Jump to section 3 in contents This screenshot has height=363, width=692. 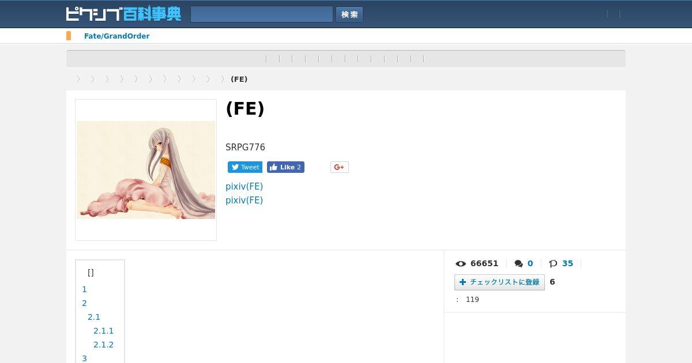[x=84, y=358]
